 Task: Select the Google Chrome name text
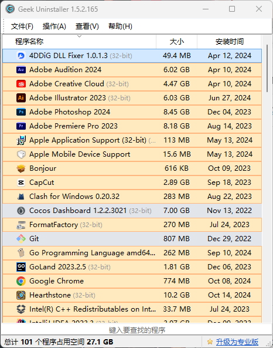coord(56,281)
